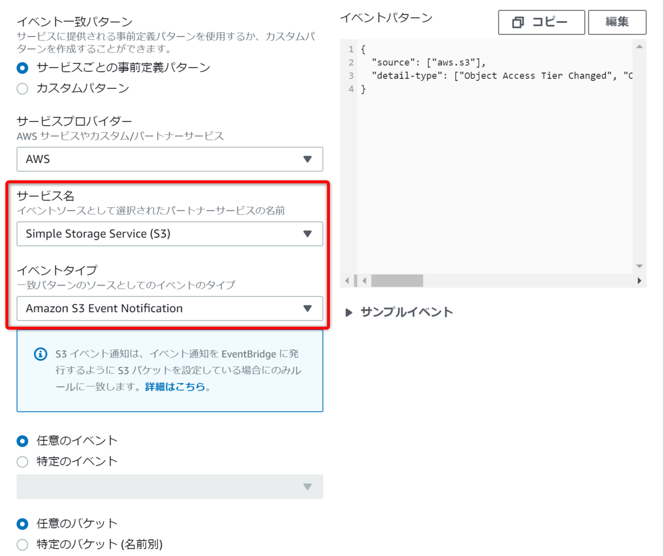Click line number 1 in code gutter

(351, 49)
